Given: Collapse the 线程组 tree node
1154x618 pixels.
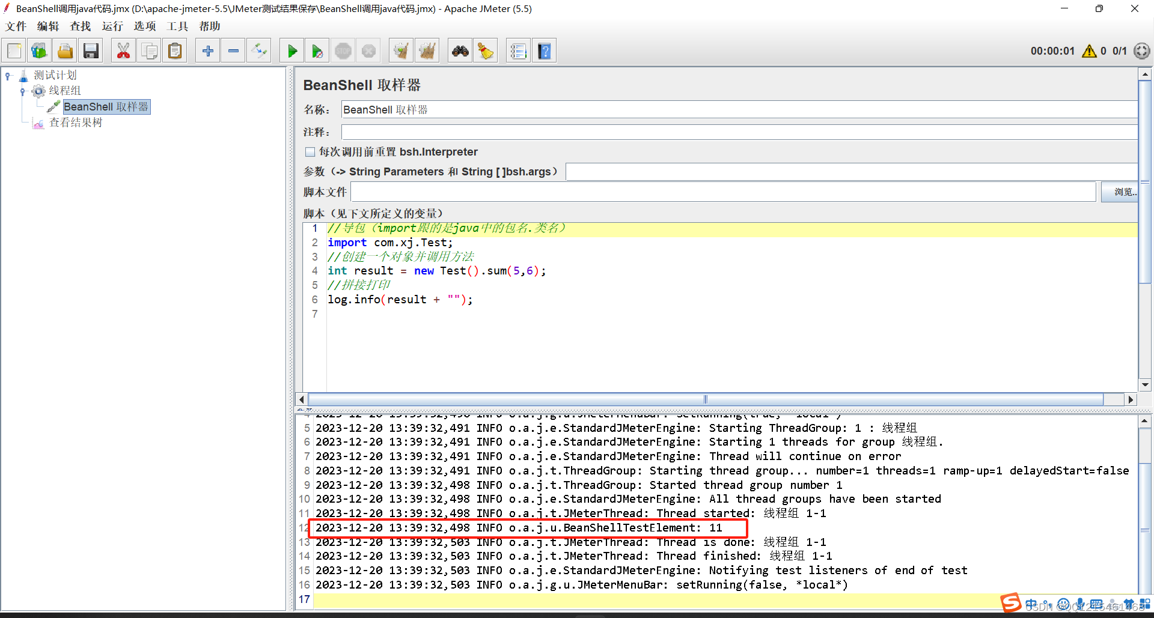Looking at the screenshot, I should tap(23, 91).
